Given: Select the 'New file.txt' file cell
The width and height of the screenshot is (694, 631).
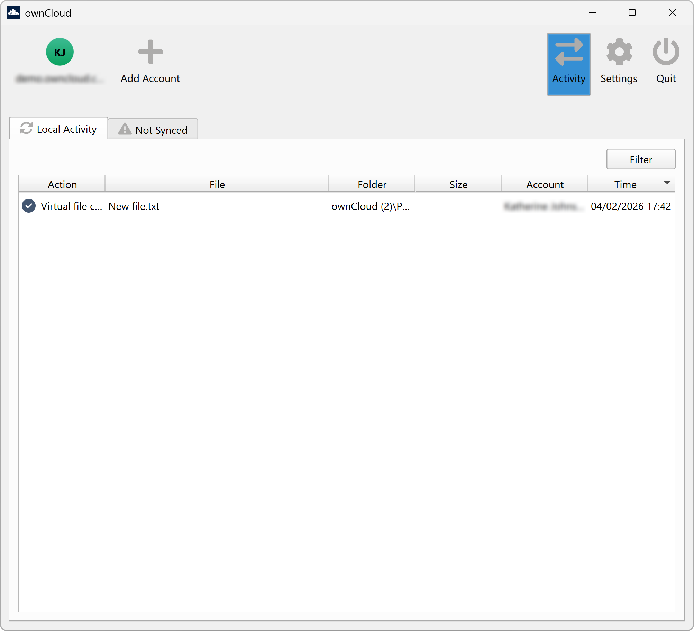Looking at the screenshot, I should pos(134,206).
